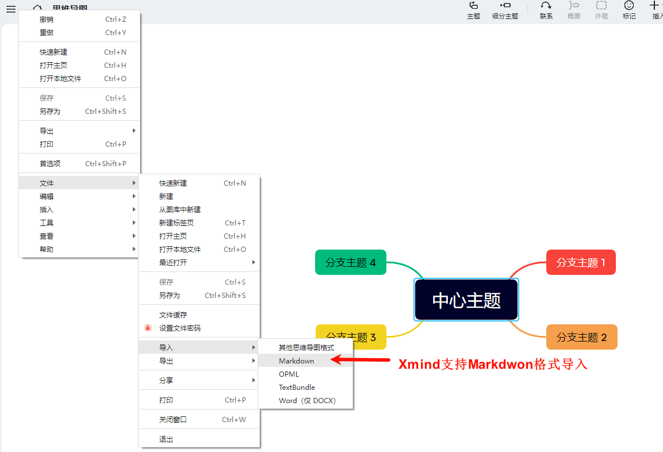
Task: Choose 退出 to quit the app
Action: coord(199,439)
